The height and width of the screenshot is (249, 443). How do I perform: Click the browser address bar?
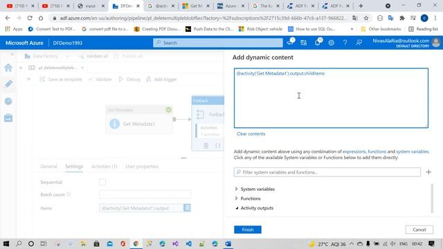coord(203,18)
